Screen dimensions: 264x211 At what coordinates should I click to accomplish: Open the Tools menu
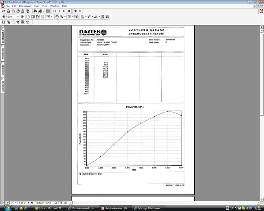(35, 6)
